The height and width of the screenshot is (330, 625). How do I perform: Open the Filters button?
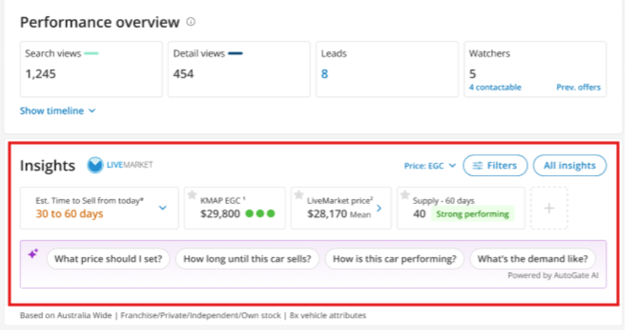[495, 165]
